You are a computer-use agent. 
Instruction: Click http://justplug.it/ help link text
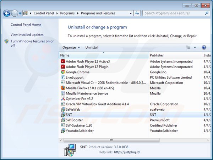point(127,152)
